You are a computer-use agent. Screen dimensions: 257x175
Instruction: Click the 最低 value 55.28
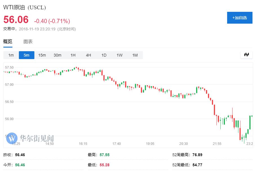click(104, 165)
